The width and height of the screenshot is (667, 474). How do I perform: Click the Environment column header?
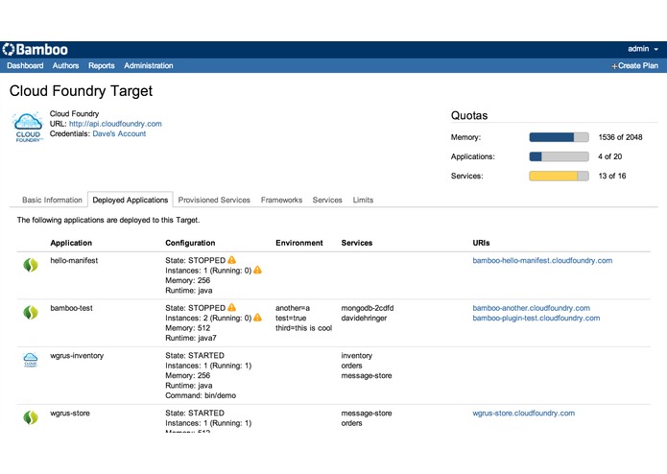[x=299, y=243]
